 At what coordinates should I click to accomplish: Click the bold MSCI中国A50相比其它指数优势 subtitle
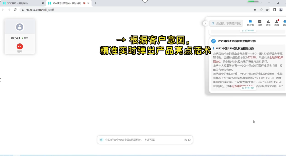(235, 48)
